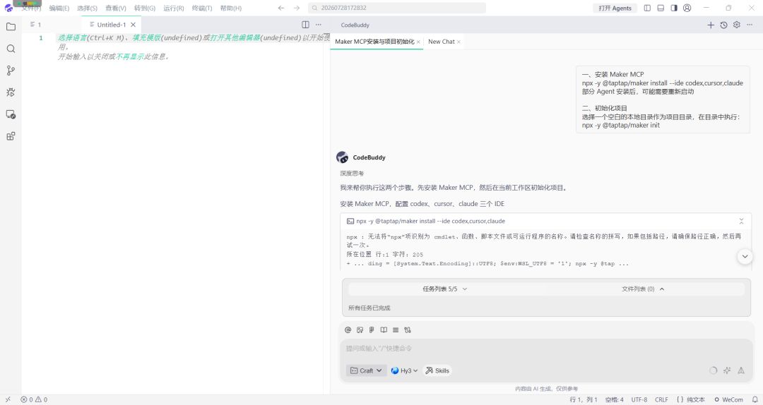Open the Search panel magnifier icon
This screenshot has height=405, width=763.
point(11,49)
